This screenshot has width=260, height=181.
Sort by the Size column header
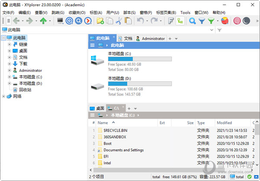(183, 123)
